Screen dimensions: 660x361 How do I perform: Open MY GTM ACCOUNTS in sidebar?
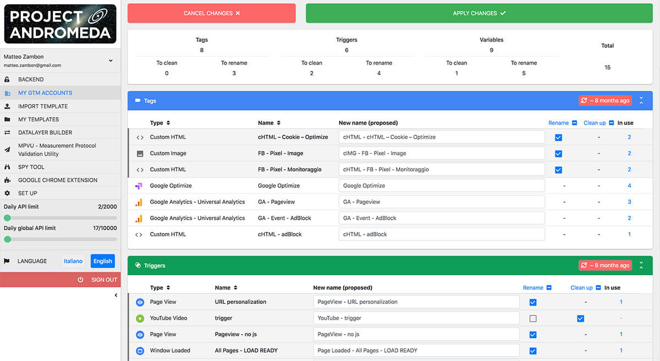tap(60, 93)
